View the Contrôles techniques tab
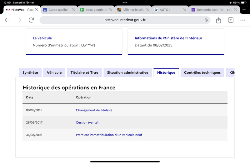The image size is (250, 164). (x=202, y=73)
